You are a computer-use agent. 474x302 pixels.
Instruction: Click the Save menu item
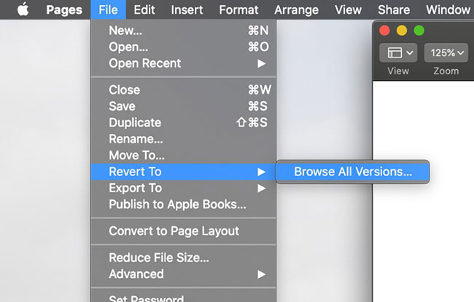[122, 106]
